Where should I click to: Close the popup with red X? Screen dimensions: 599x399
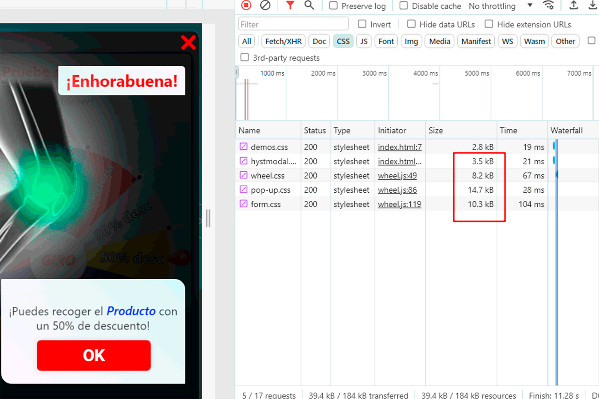pos(188,42)
